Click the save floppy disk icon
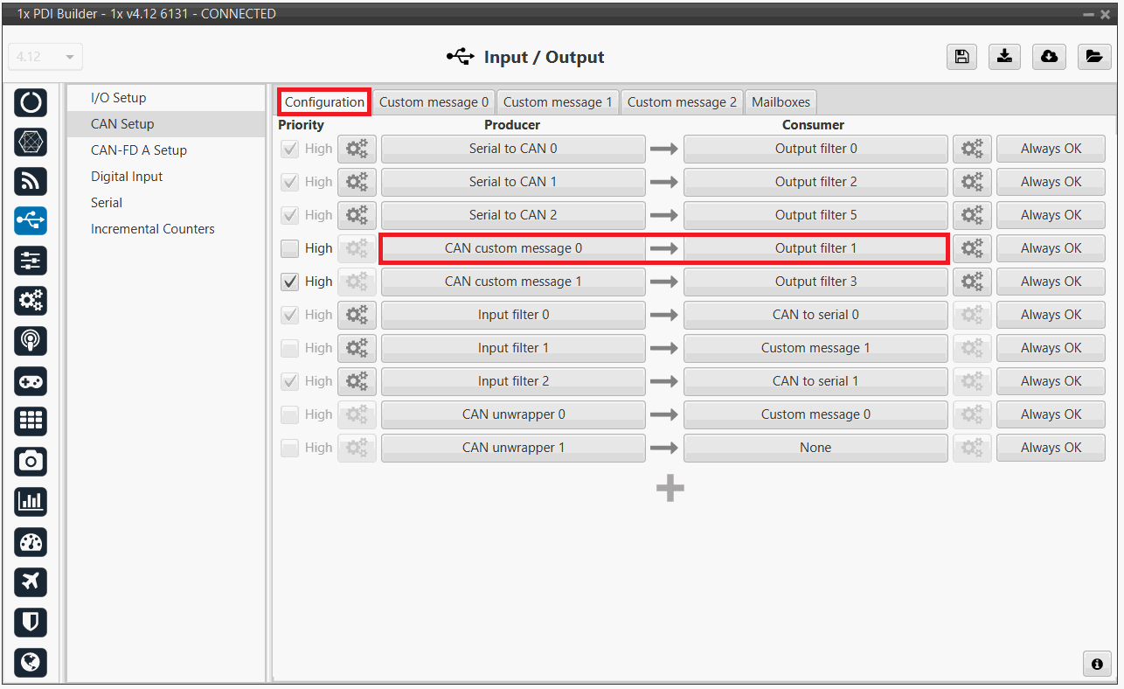Image resolution: width=1124 pixels, height=689 pixels. 961,57
